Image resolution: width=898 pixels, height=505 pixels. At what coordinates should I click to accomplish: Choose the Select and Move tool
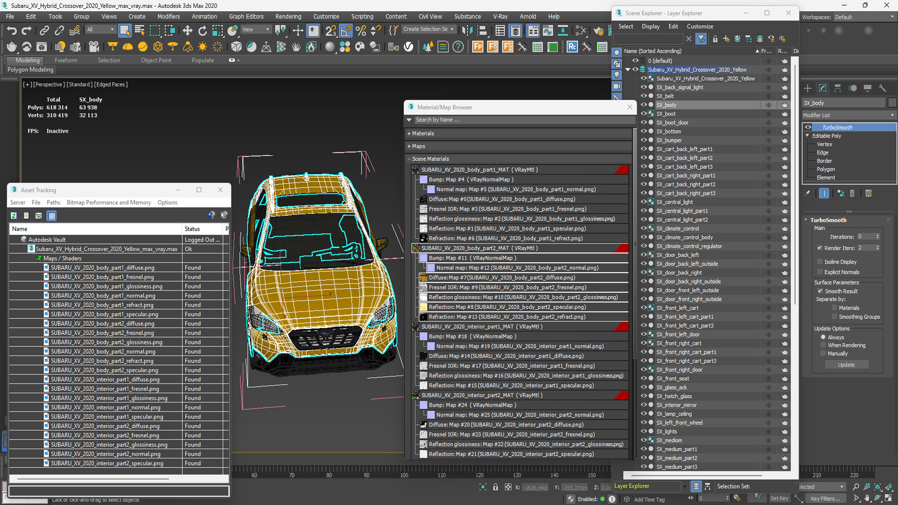pyautogui.click(x=187, y=31)
